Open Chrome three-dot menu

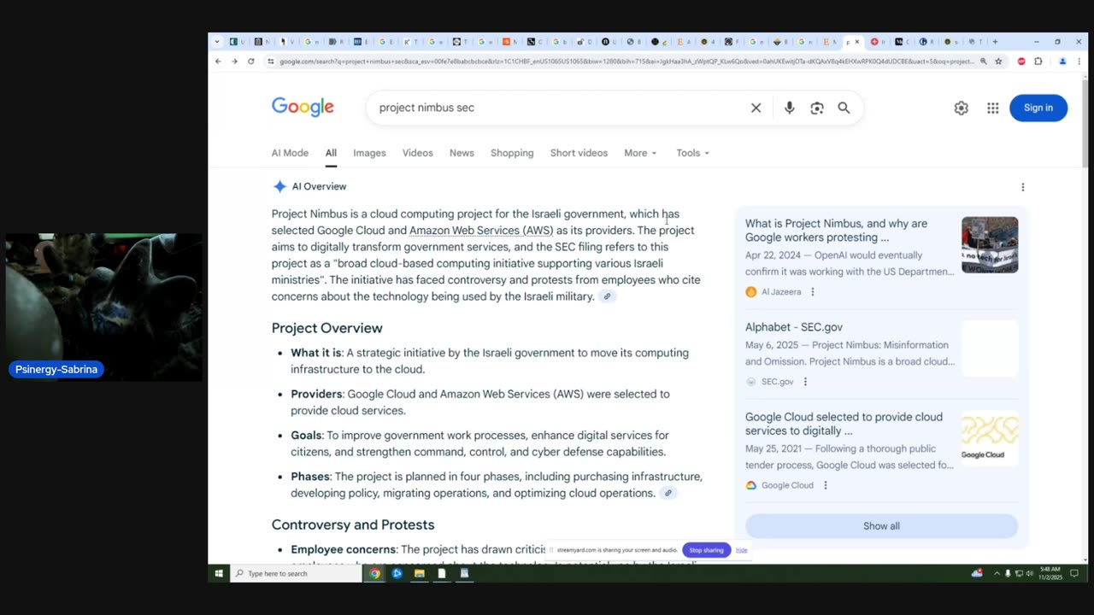[1079, 61]
